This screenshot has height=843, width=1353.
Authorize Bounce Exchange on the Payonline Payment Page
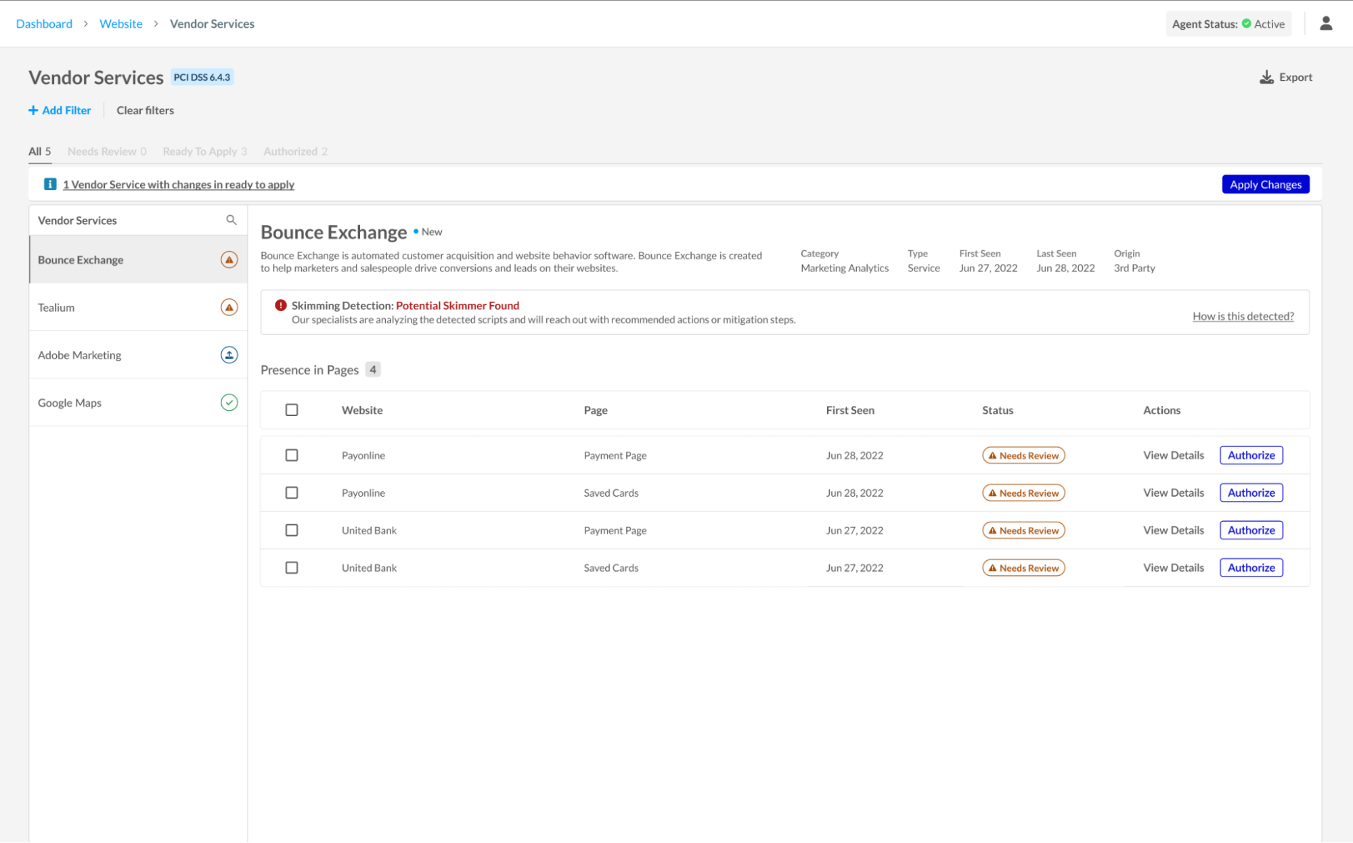coord(1250,455)
